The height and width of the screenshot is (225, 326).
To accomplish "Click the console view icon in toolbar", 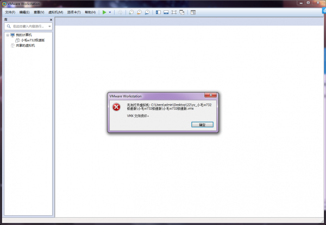I will coord(193,12).
